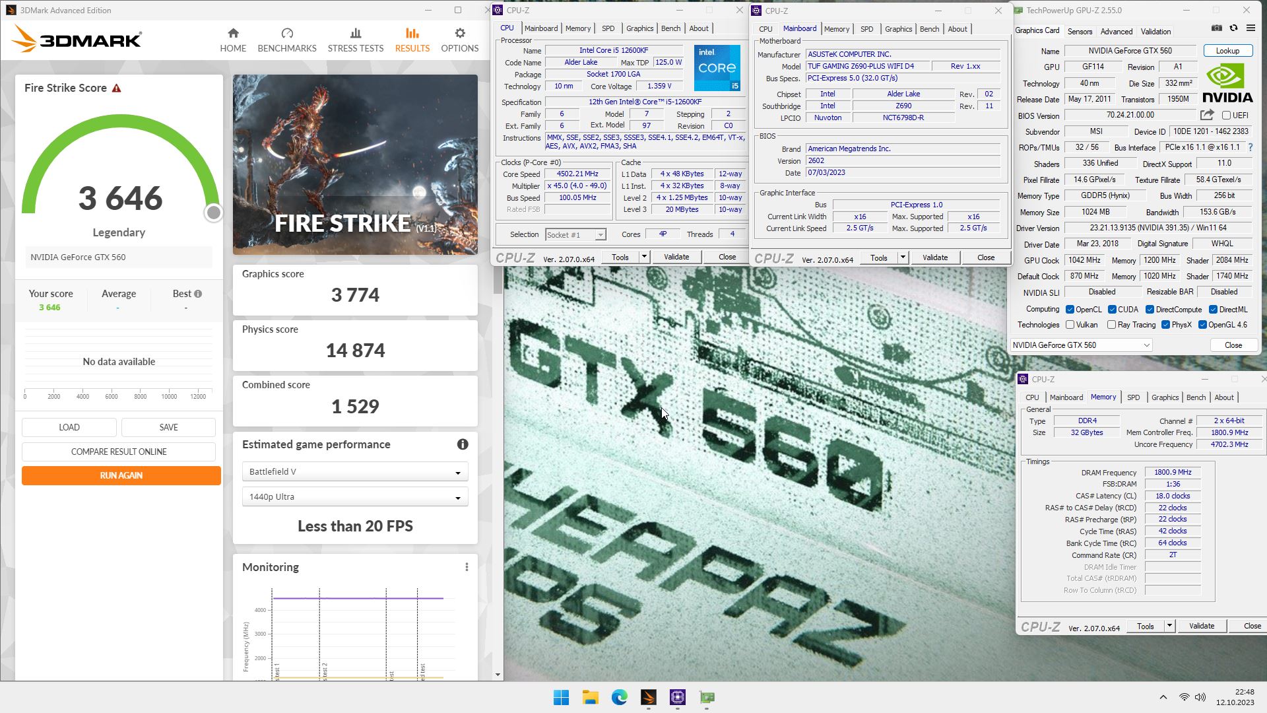Click the Lookup button in GPU-Z
Image resolution: width=1267 pixels, height=713 pixels.
tap(1227, 51)
